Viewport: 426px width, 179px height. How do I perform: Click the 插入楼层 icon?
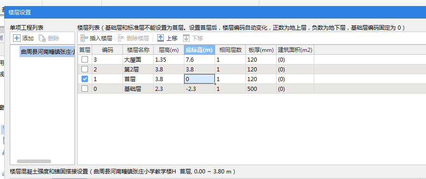point(84,38)
